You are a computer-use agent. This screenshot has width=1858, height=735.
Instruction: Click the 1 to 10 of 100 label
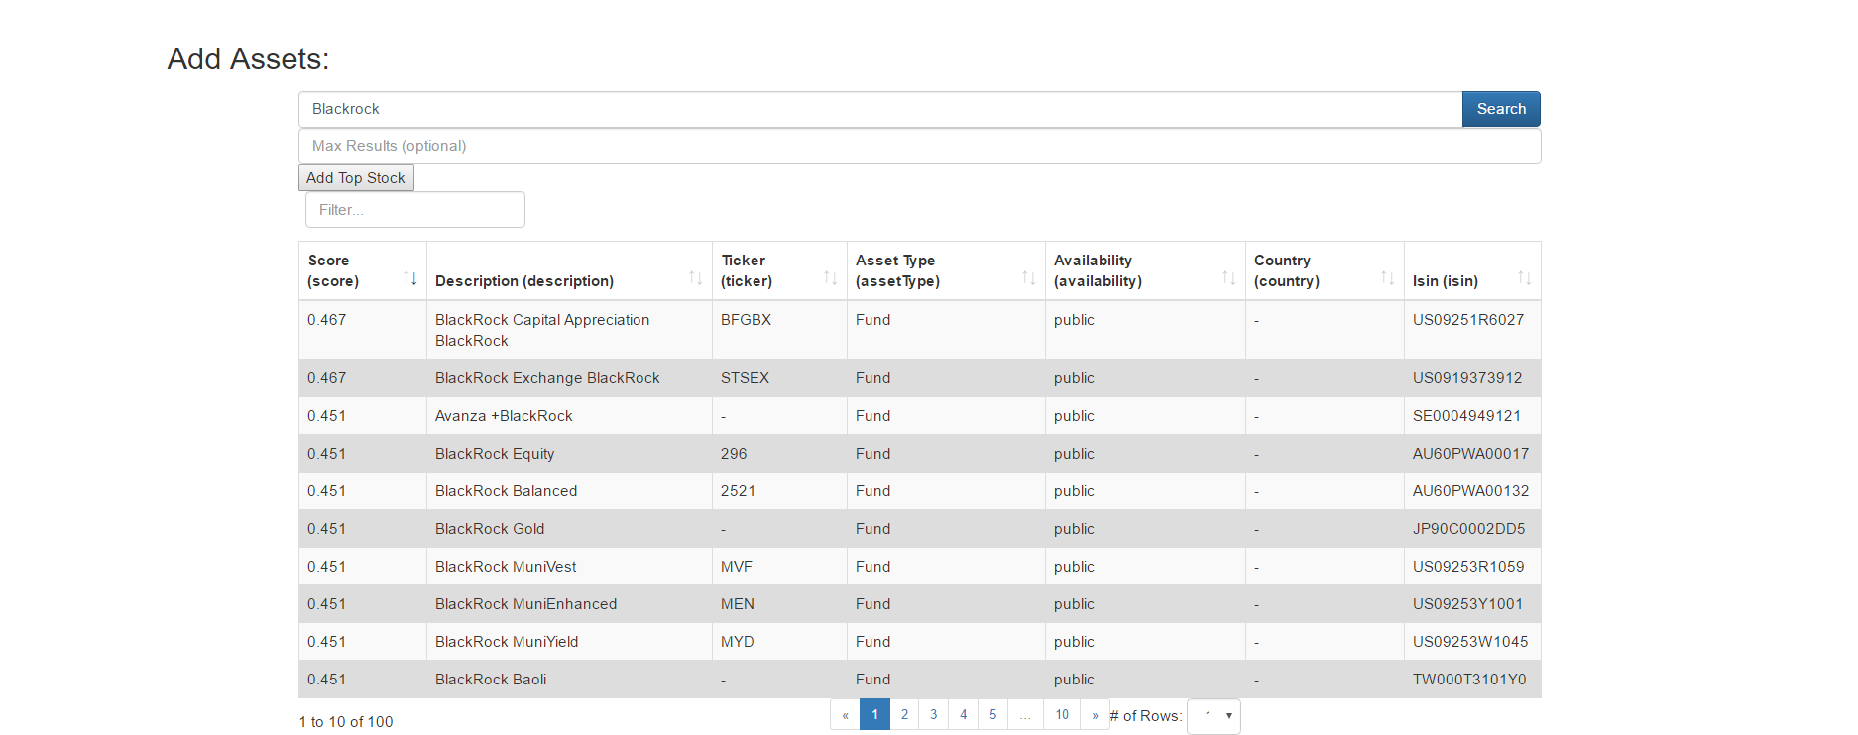pyautogui.click(x=346, y=722)
